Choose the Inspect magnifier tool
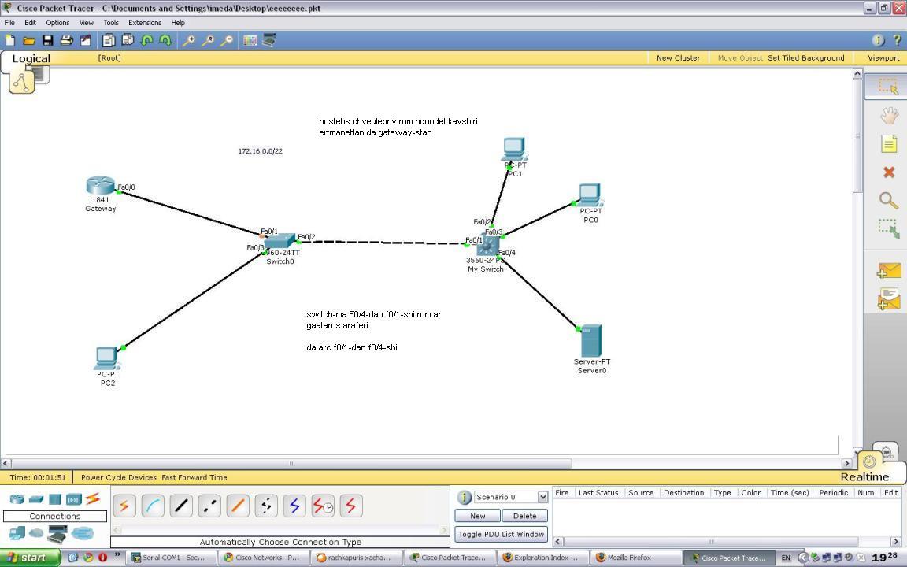 [888, 200]
